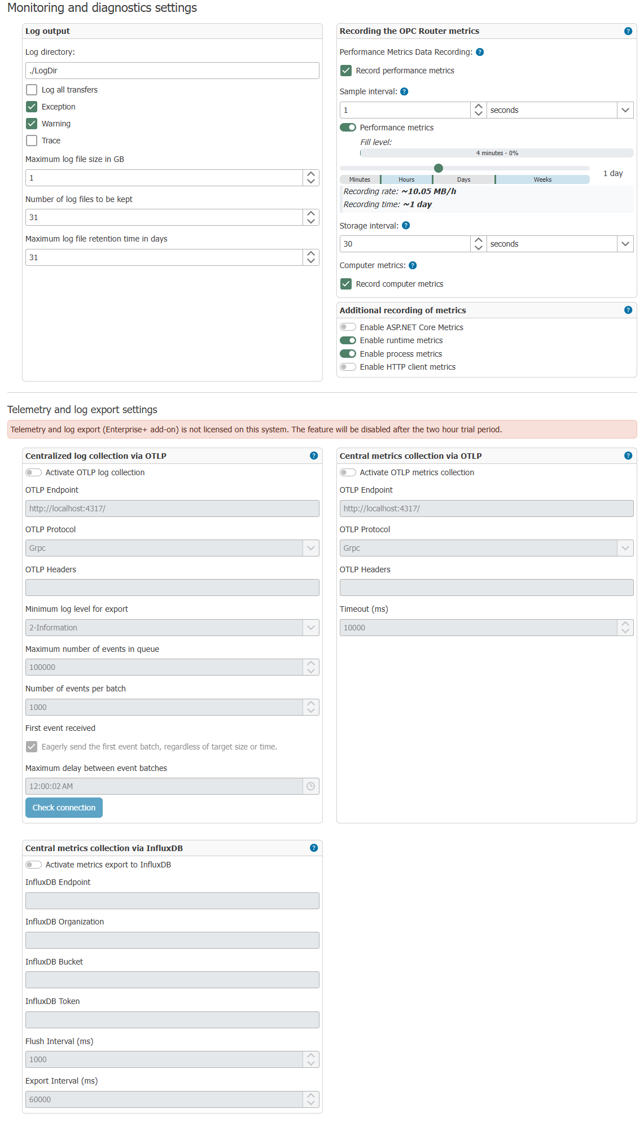Click OTLP Endpoint field under metrics collection
This screenshot has height=1122, width=644.
pyautogui.click(x=487, y=509)
